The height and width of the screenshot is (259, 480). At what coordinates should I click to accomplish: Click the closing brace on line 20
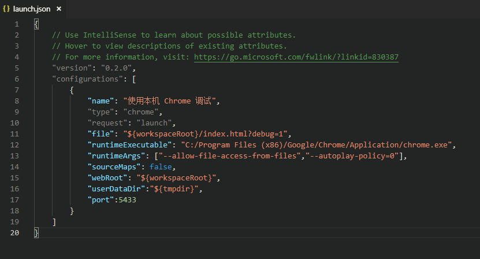coord(36,233)
